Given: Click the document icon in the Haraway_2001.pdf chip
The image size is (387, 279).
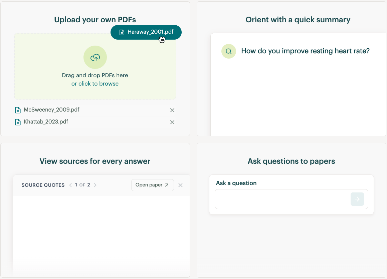Looking at the screenshot, I should (x=122, y=32).
